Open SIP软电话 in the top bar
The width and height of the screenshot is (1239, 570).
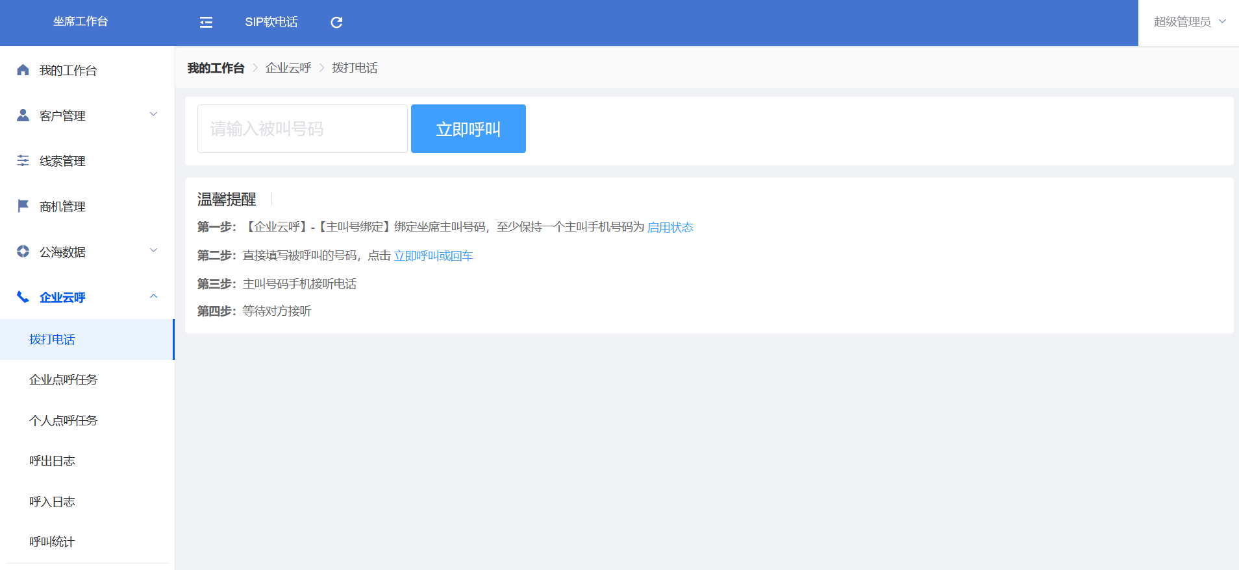click(x=271, y=22)
